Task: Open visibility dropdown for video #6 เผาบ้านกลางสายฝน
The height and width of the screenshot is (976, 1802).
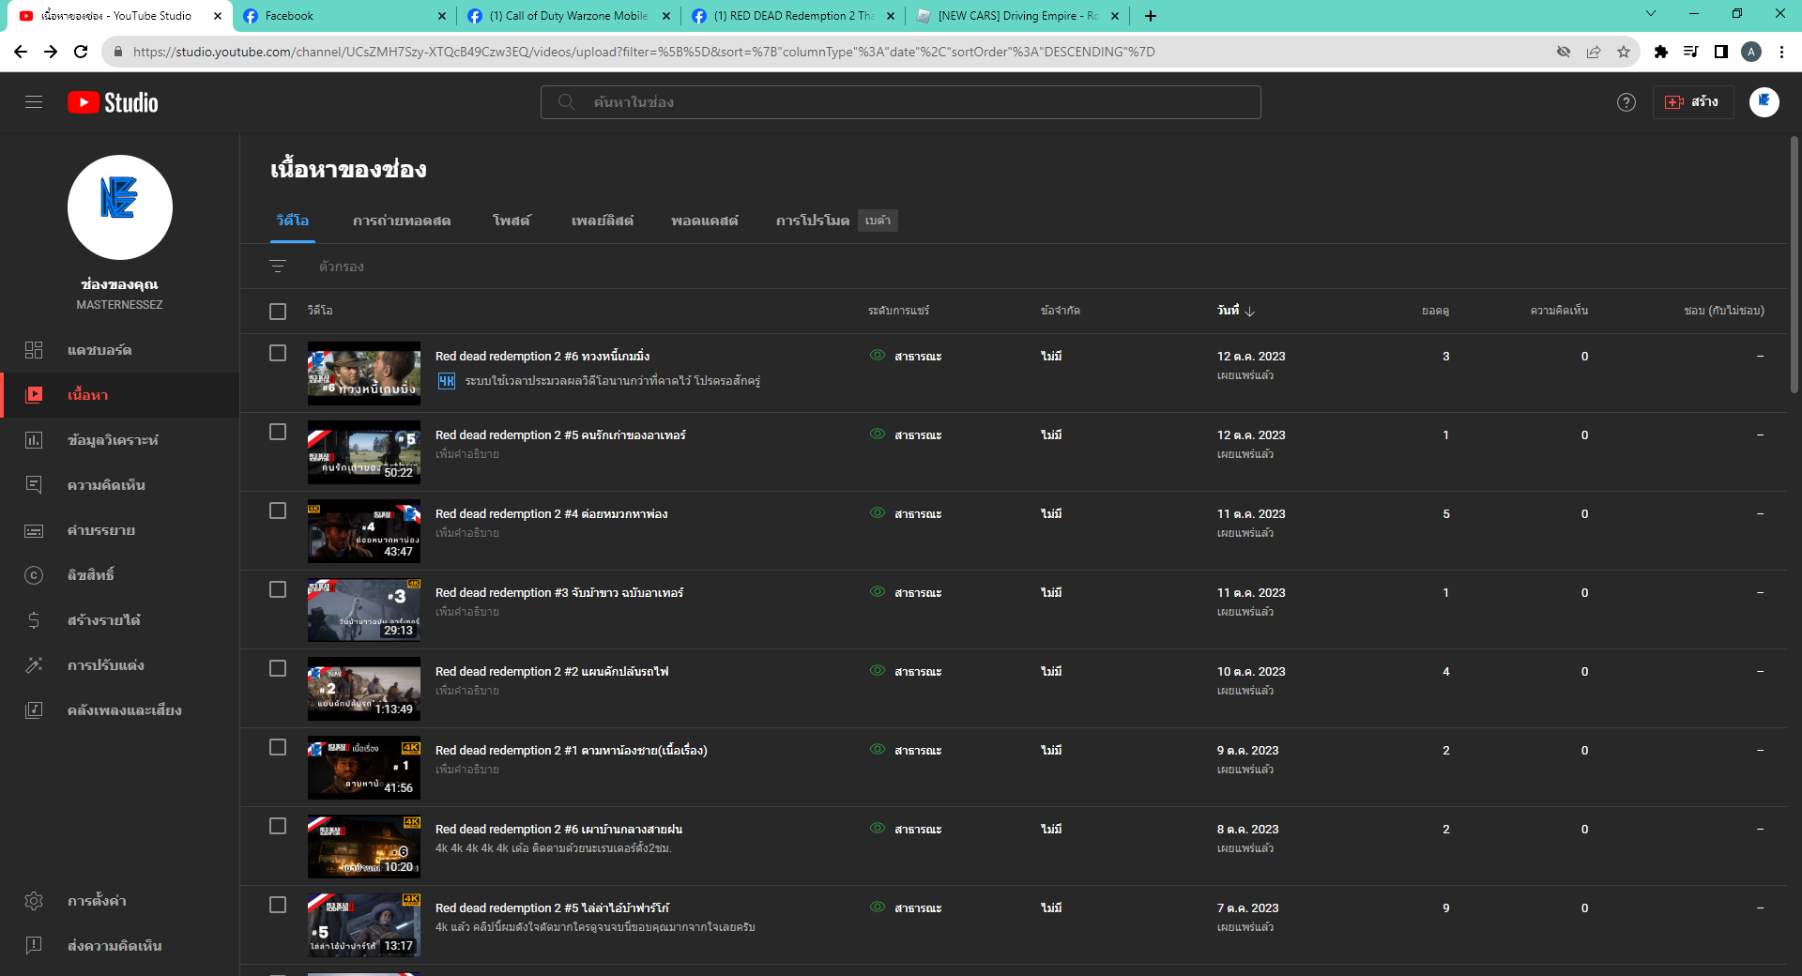Action: [x=906, y=830]
